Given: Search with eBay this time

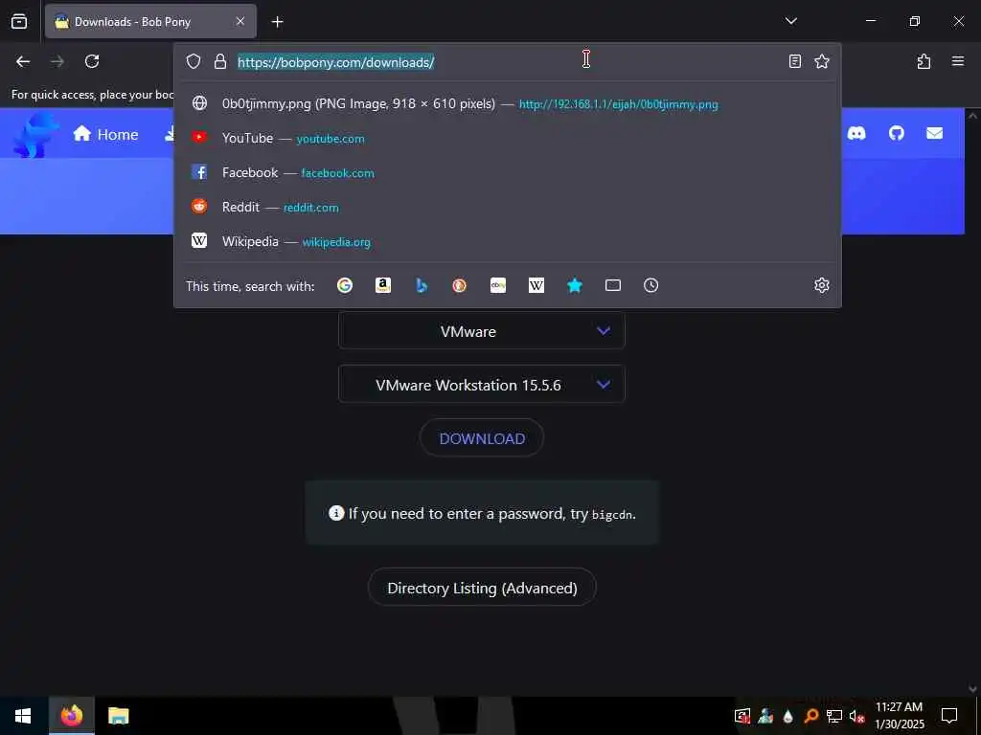Looking at the screenshot, I should tap(498, 285).
